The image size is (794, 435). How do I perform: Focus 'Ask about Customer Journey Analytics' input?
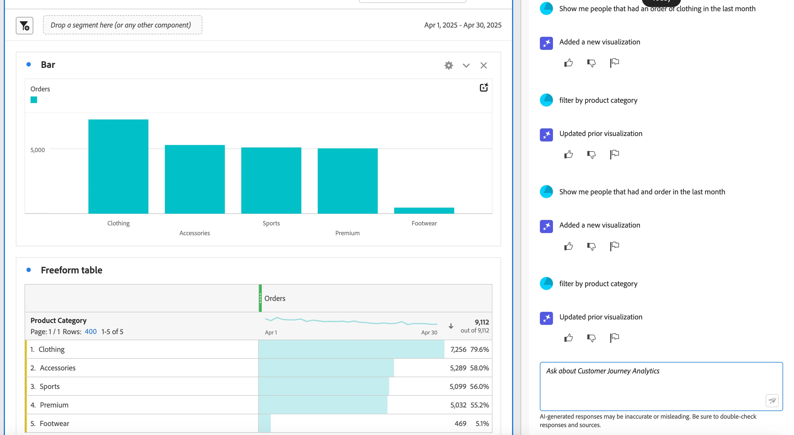tap(661, 386)
